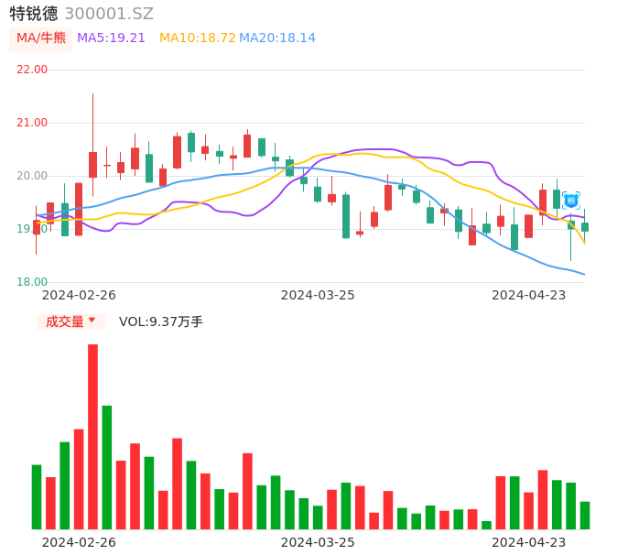Click the first green volume bar on the left

tap(37, 496)
